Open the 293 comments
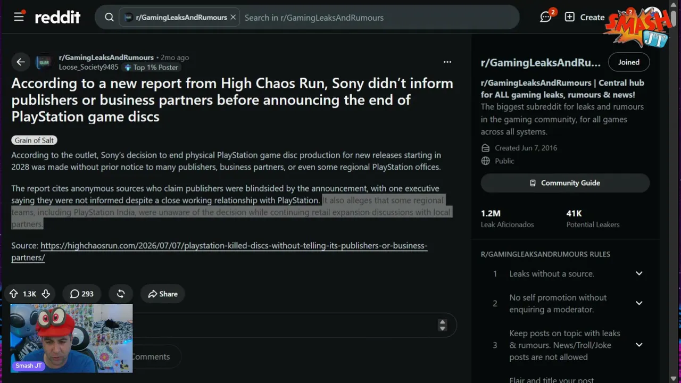681x383 pixels. pos(82,294)
